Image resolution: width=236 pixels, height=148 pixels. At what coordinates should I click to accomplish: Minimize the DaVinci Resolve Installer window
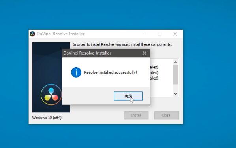[144, 34]
